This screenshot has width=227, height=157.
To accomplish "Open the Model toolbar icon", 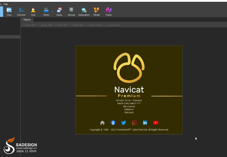I will tap(96, 12).
